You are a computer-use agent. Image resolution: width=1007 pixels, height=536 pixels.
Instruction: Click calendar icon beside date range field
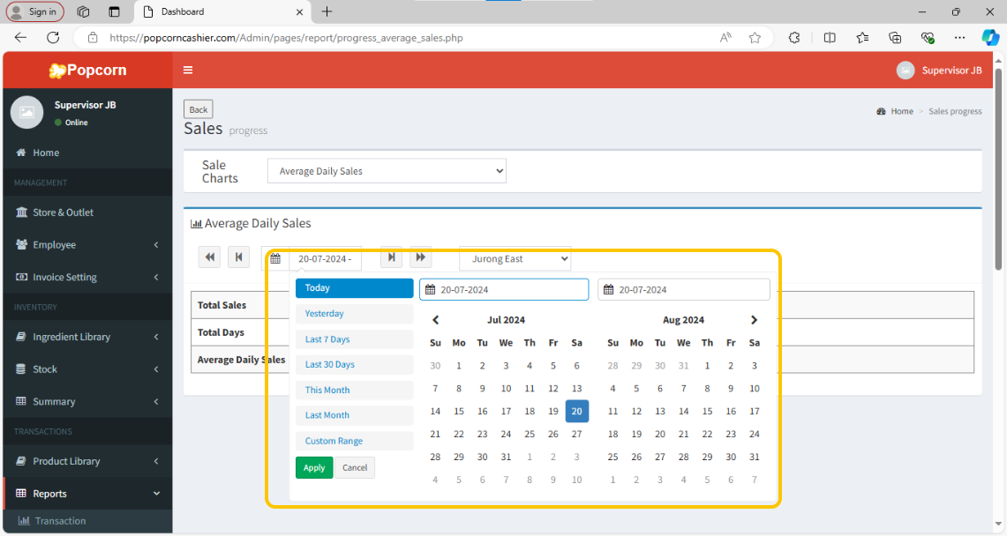[275, 259]
